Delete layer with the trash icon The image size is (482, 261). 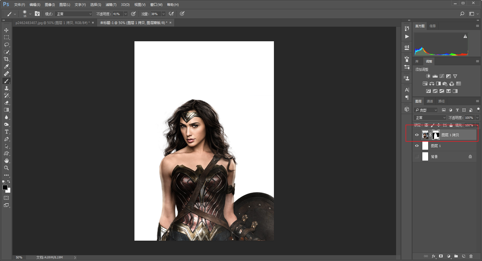tap(471, 256)
